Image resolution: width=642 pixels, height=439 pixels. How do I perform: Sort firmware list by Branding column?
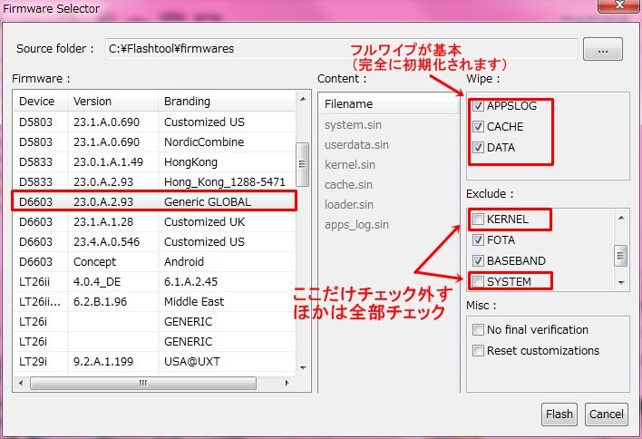click(227, 102)
